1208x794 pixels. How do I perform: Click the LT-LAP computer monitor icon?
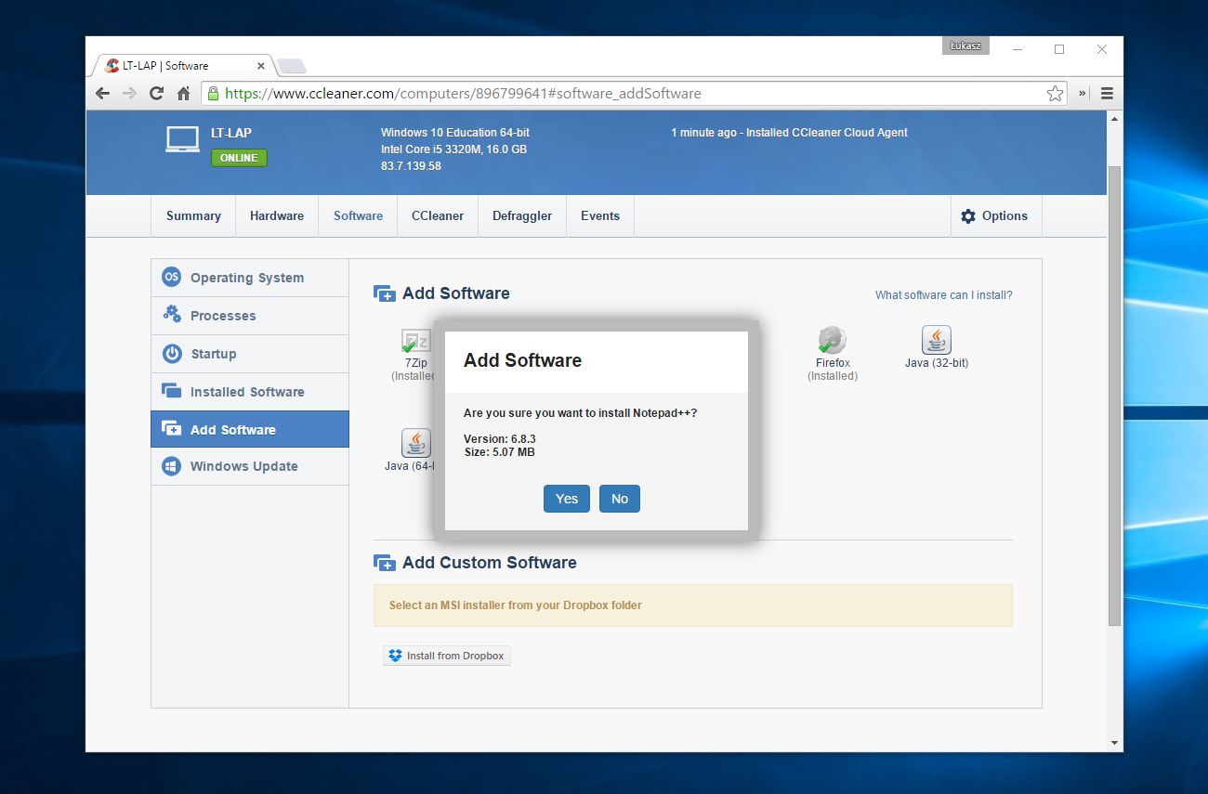pos(182,137)
